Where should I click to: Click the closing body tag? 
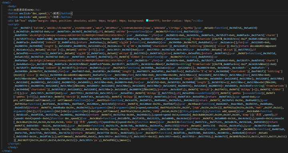pos(13,147)
